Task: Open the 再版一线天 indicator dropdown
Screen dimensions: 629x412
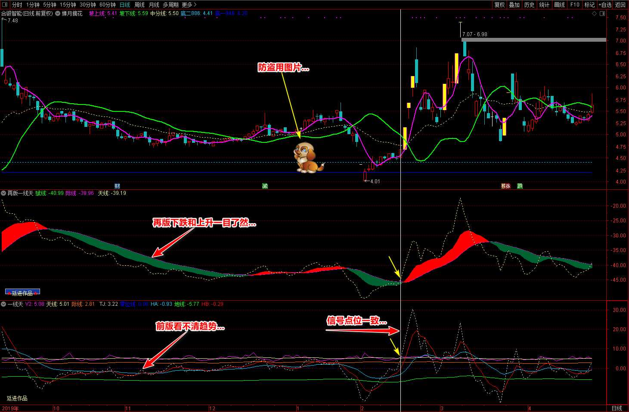Action: point(3,193)
